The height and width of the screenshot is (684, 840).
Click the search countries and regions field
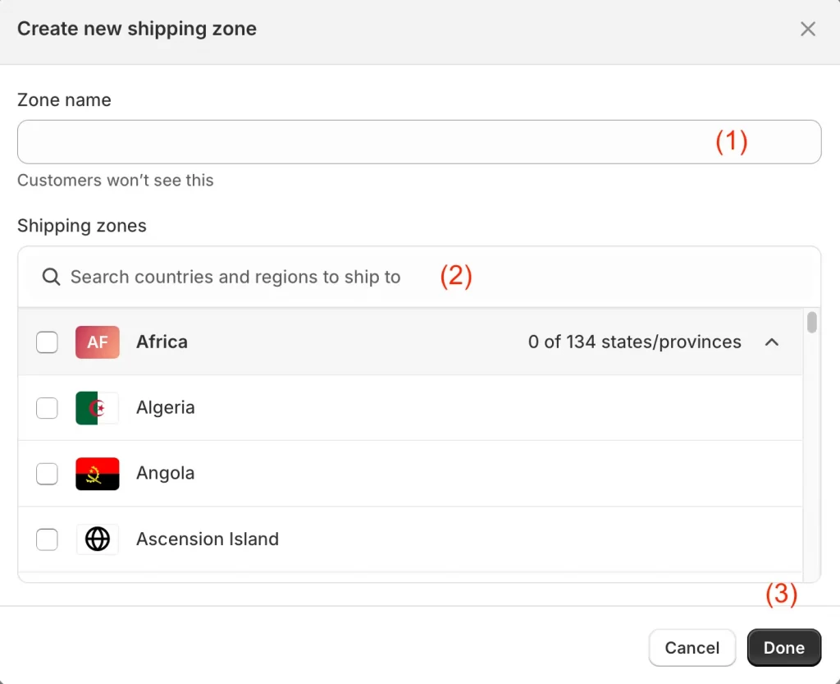235,278
